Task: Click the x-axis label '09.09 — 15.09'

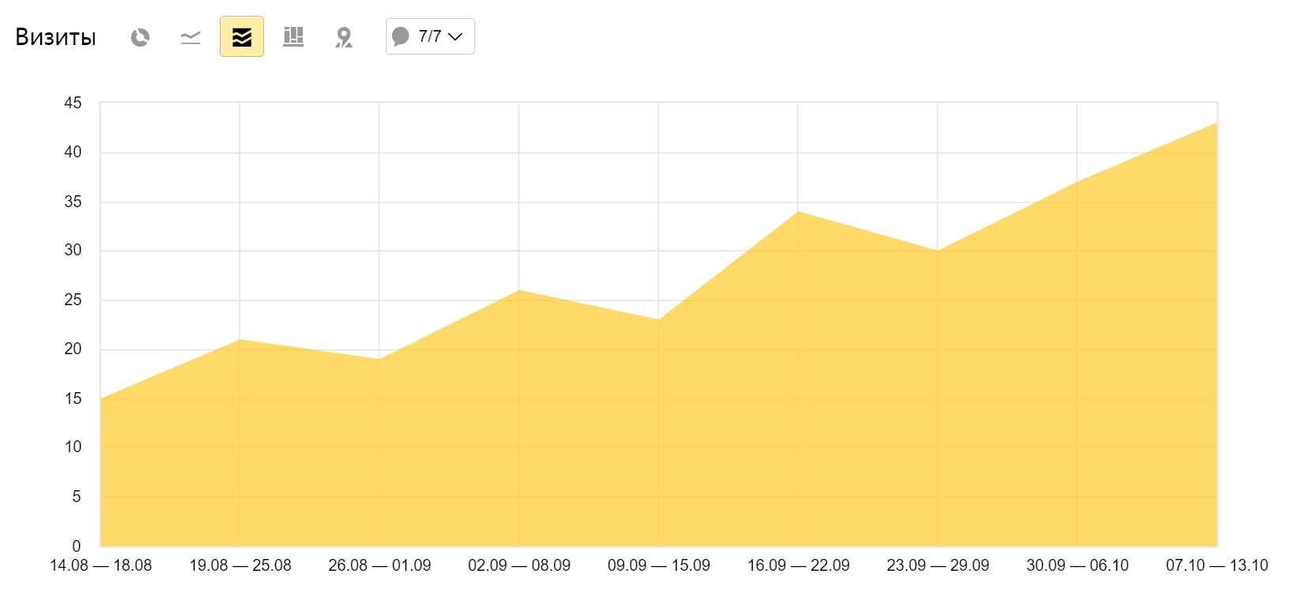Action: [x=659, y=565]
